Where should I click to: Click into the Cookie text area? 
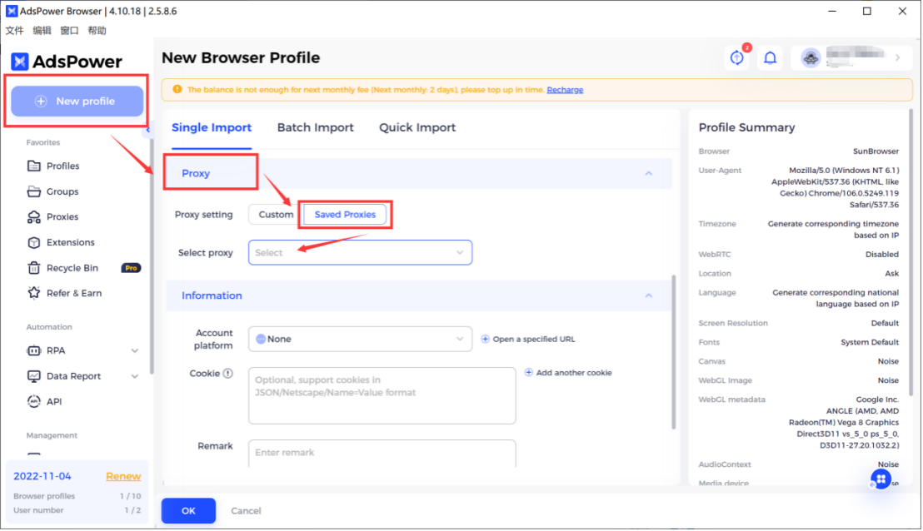(x=382, y=395)
